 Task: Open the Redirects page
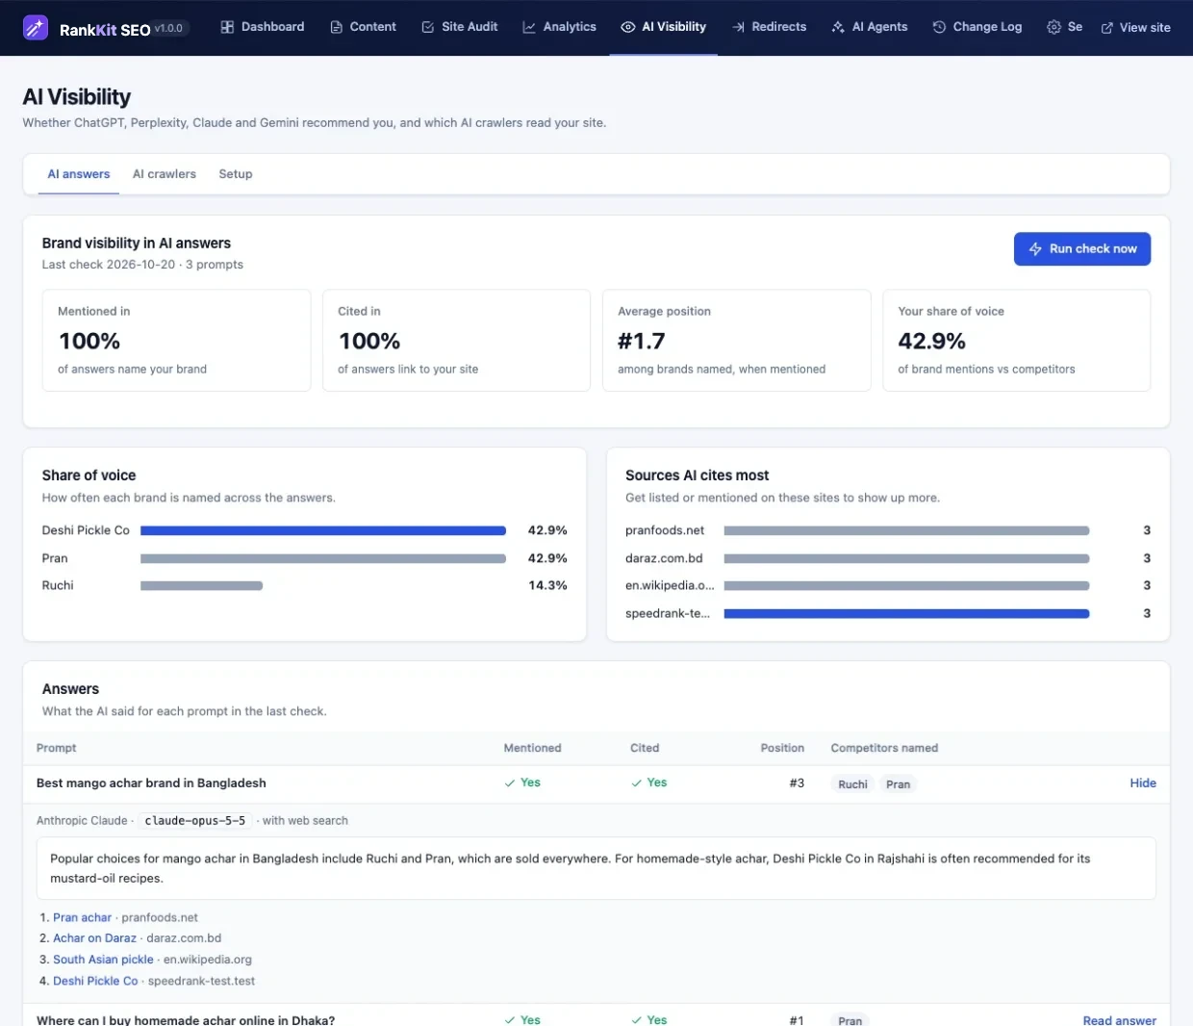coord(769,27)
